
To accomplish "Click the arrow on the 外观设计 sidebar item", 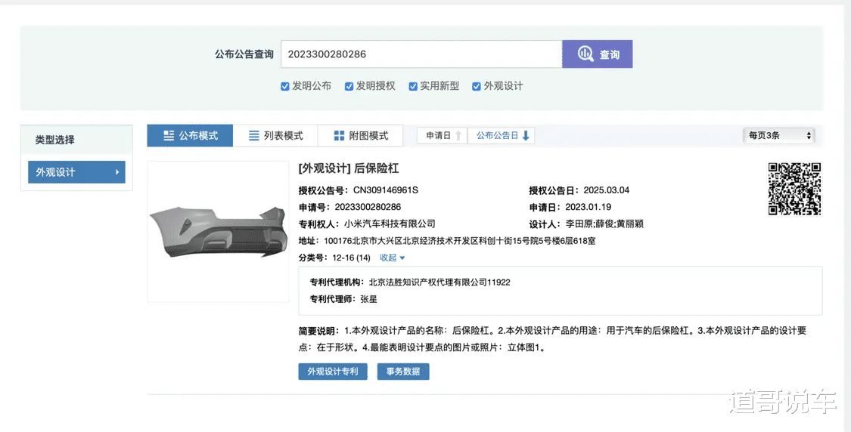I will coord(116,172).
